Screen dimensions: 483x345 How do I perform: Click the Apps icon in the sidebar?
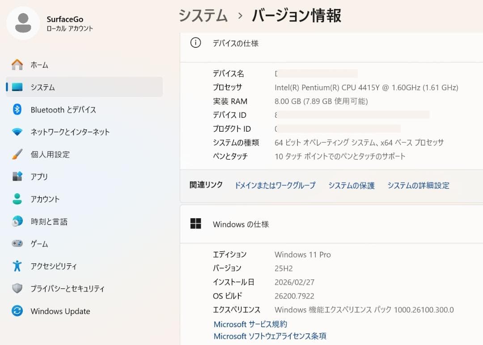(17, 176)
